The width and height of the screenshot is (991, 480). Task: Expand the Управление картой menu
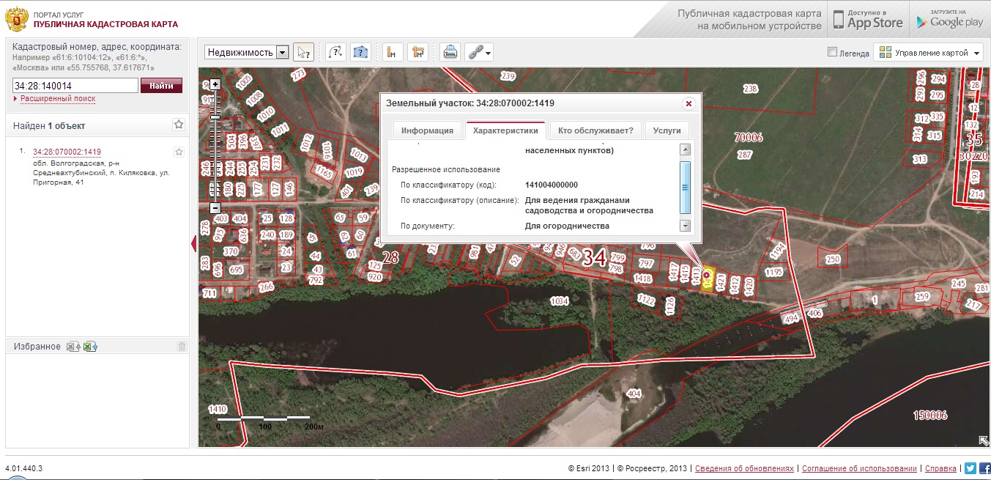pos(931,52)
